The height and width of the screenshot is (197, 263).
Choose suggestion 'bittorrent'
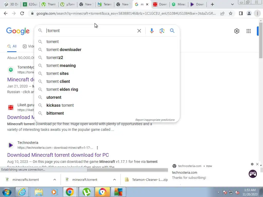107,113
